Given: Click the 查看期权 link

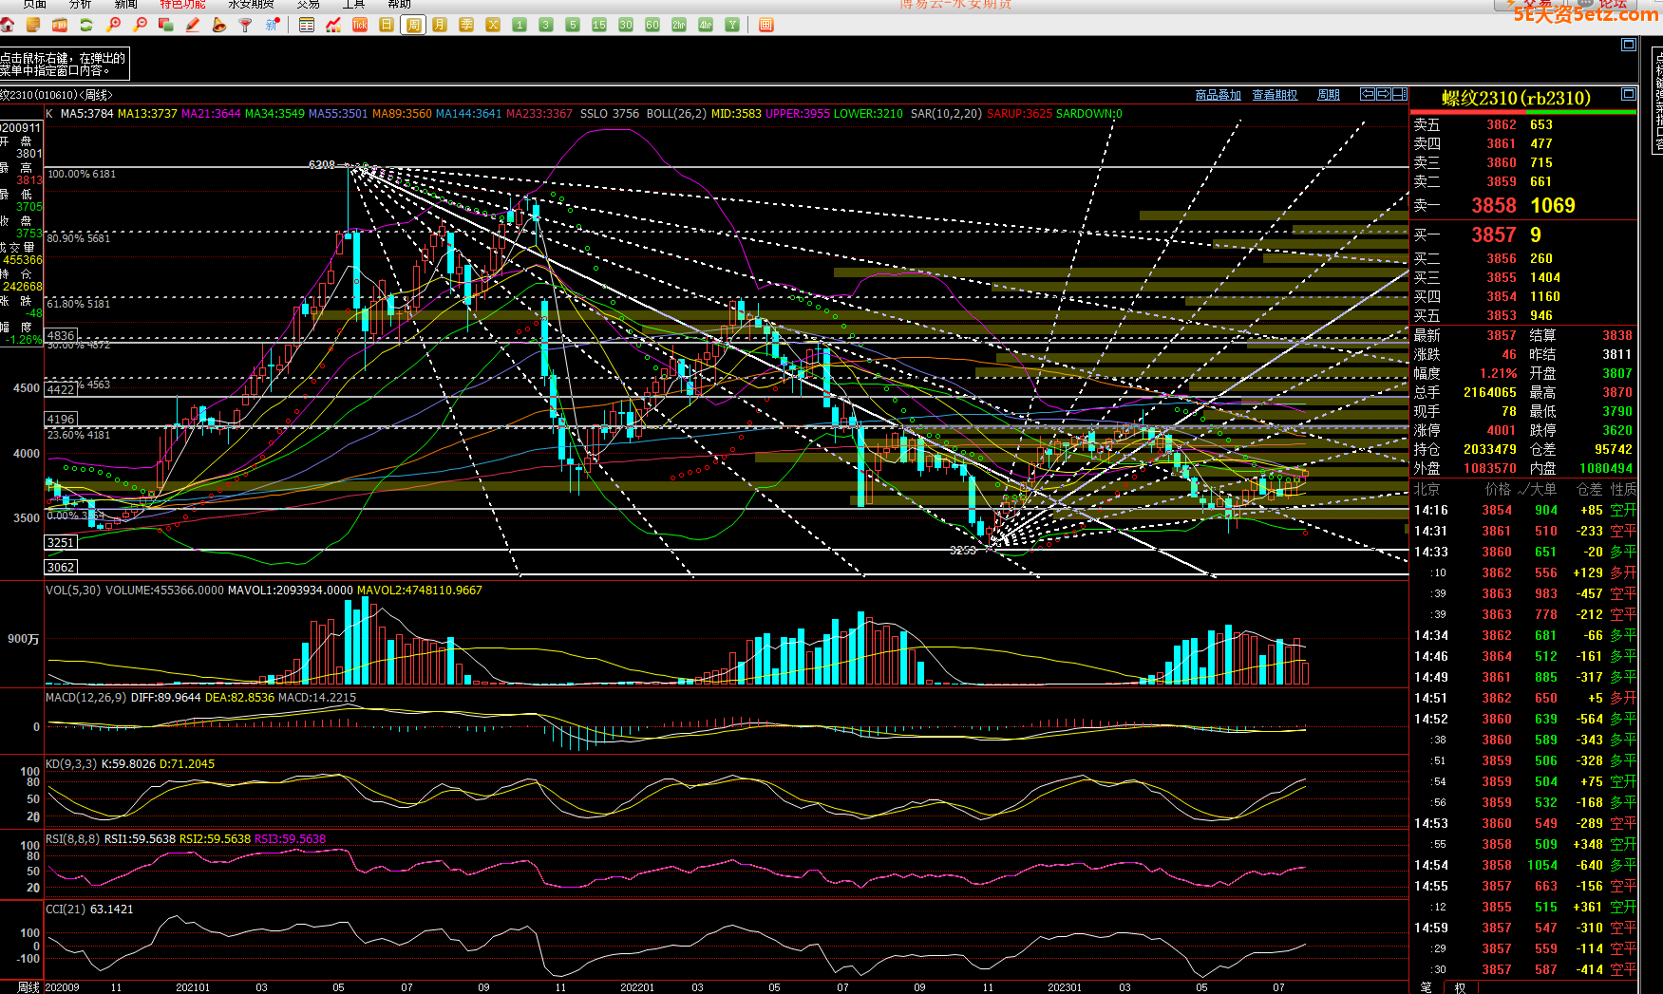Looking at the screenshot, I should 1275,95.
